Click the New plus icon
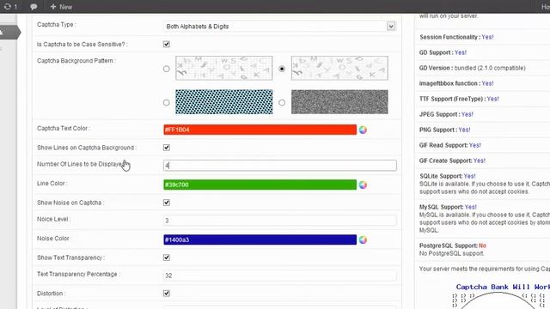The height and width of the screenshot is (309, 550). pyautogui.click(x=53, y=7)
